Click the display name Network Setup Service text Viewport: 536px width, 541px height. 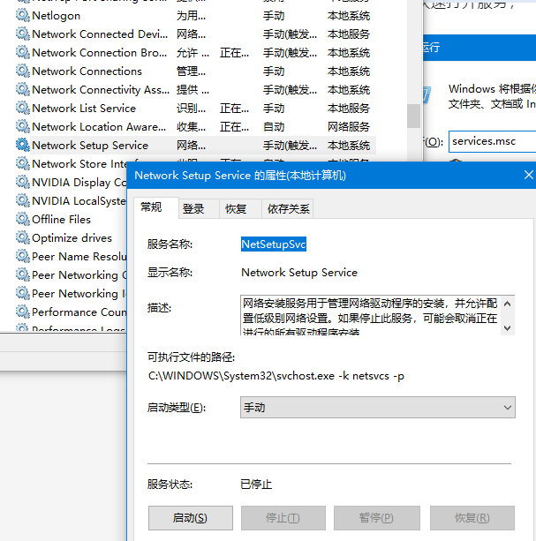pos(299,273)
